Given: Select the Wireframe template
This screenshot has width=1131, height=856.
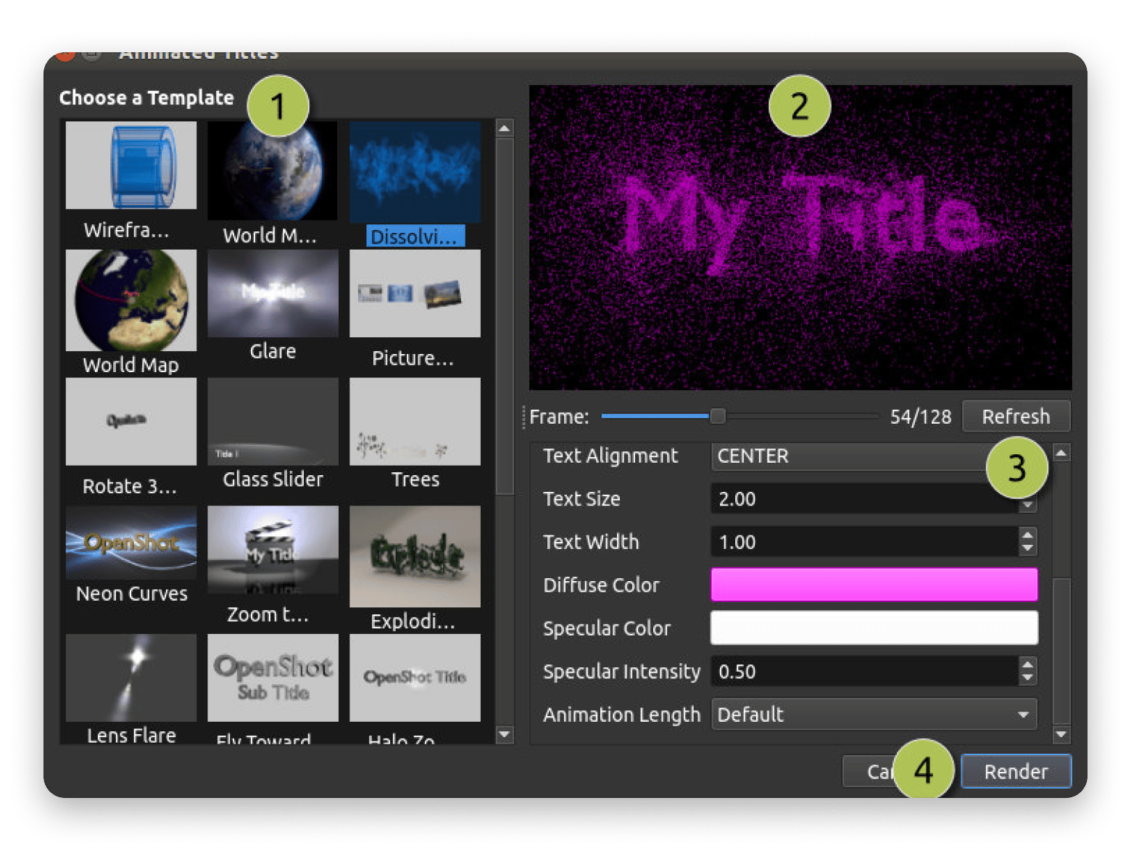Looking at the screenshot, I should point(130,165).
